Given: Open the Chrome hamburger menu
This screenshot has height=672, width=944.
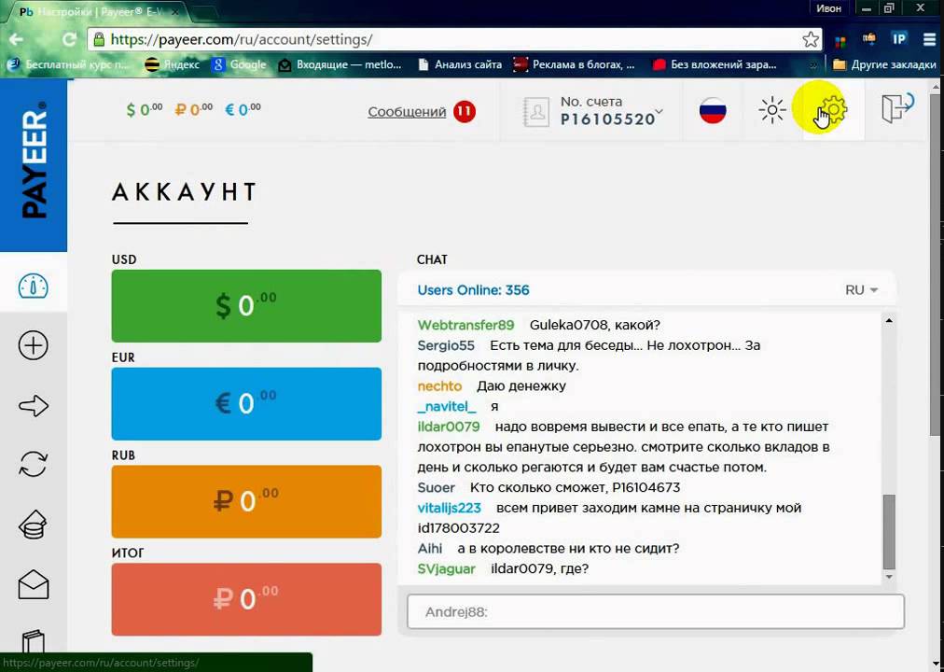Looking at the screenshot, I should (x=929, y=40).
